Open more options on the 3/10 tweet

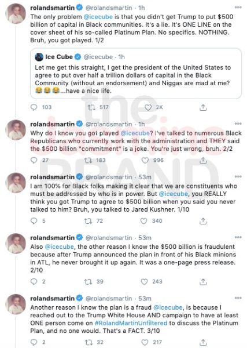point(238,298)
